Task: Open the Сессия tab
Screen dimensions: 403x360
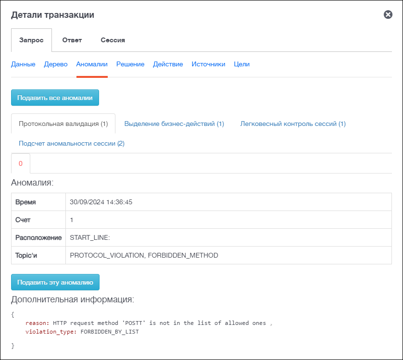Action: coord(113,40)
